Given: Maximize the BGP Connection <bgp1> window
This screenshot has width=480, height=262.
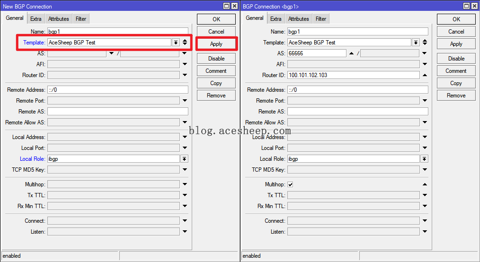Looking at the screenshot, I should pos(467,6).
